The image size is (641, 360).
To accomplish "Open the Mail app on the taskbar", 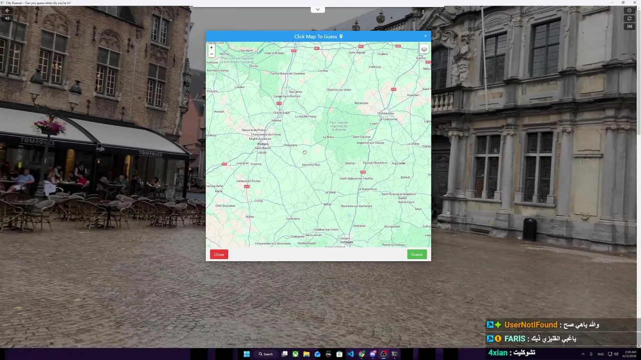I will point(317,354).
